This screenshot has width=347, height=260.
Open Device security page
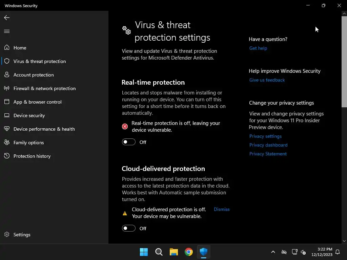click(x=54, y=115)
